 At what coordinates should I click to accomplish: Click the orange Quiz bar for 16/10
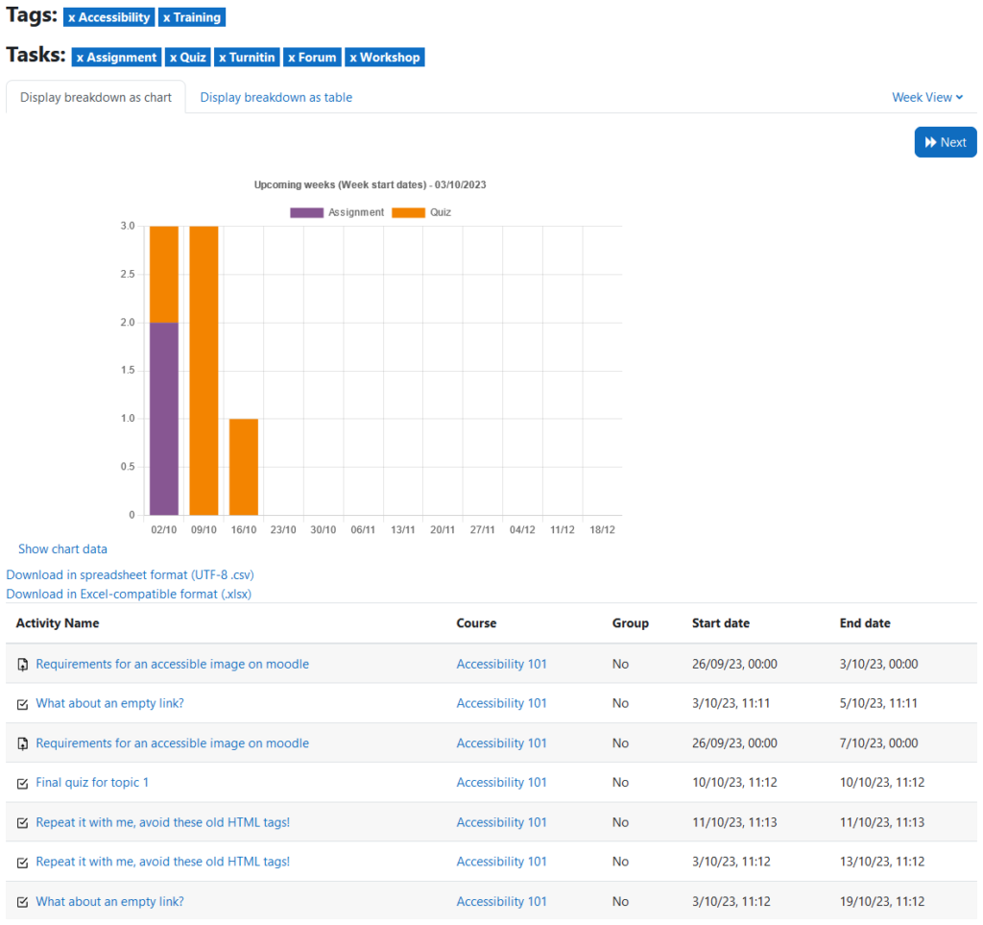click(x=244, y=467)
